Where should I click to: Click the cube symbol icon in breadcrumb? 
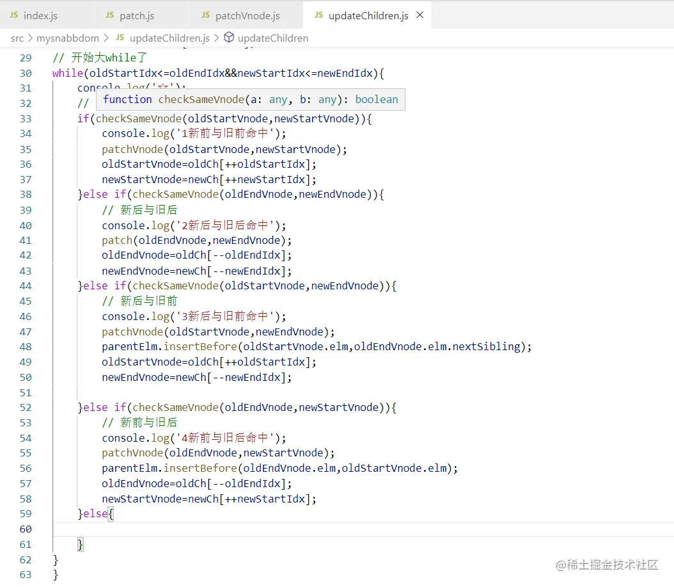click(229, 37)
